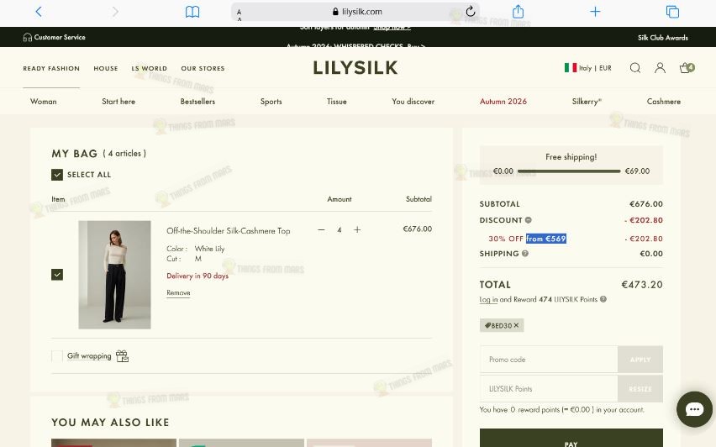Open Customer Service headset link

(x=55, y=38)
